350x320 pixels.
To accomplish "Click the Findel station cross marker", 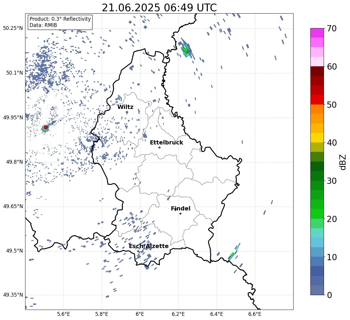I will [180, 214].
